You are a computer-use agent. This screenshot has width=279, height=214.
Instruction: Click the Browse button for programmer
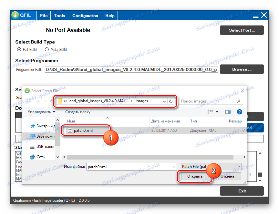click(242, 69)
